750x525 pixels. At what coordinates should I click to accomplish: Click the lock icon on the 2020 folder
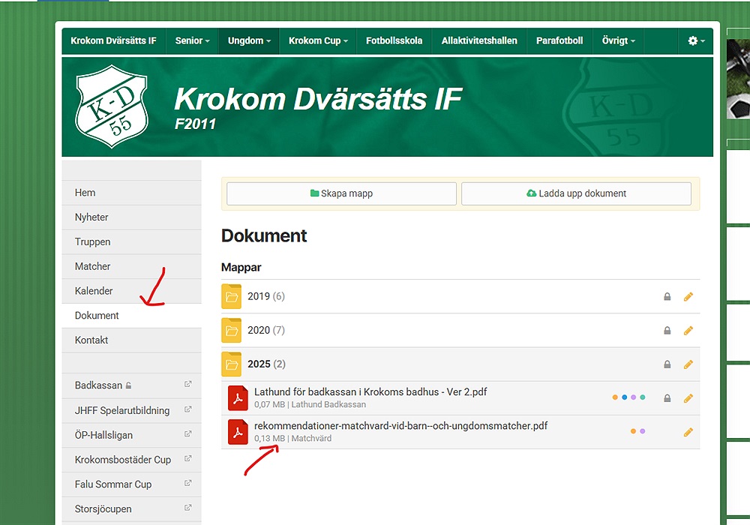[667, 331]
